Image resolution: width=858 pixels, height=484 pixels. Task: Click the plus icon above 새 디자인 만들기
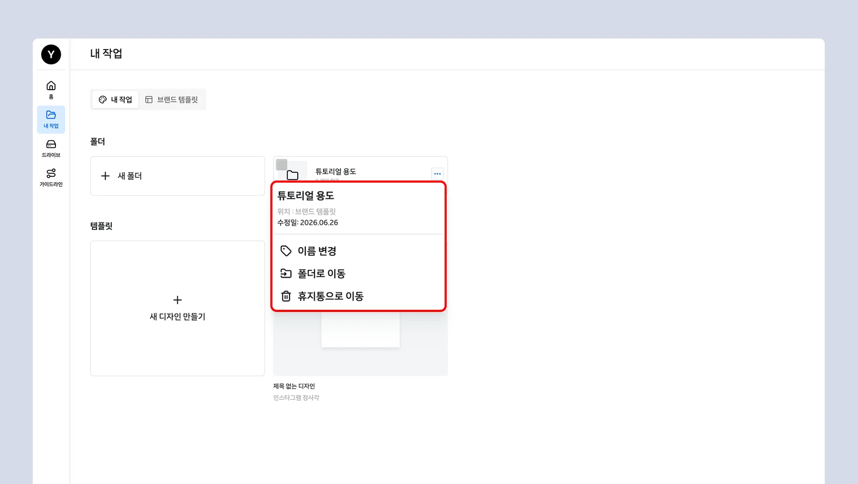pyautogui.click(x=177, y=300)
